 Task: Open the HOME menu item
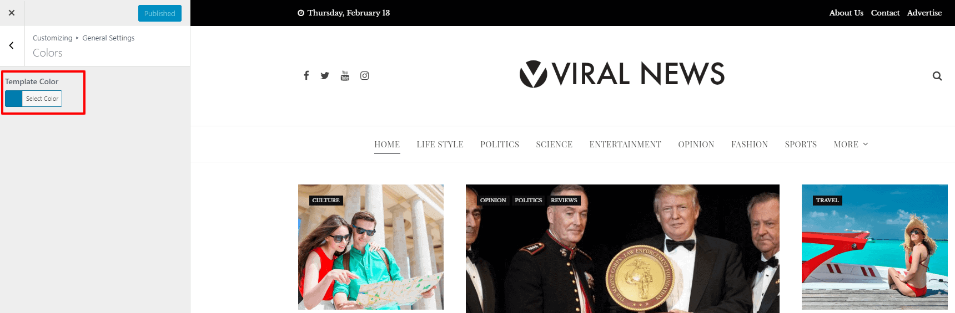point(387,145)
